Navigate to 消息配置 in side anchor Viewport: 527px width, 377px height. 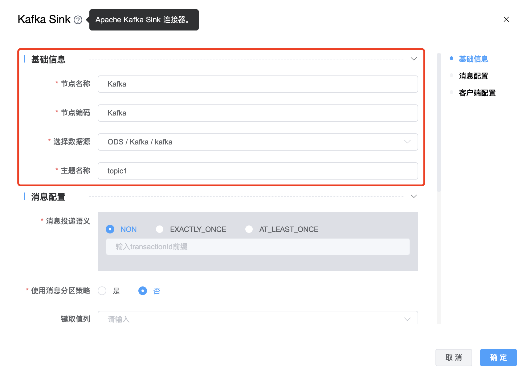[x=473, y=76]
